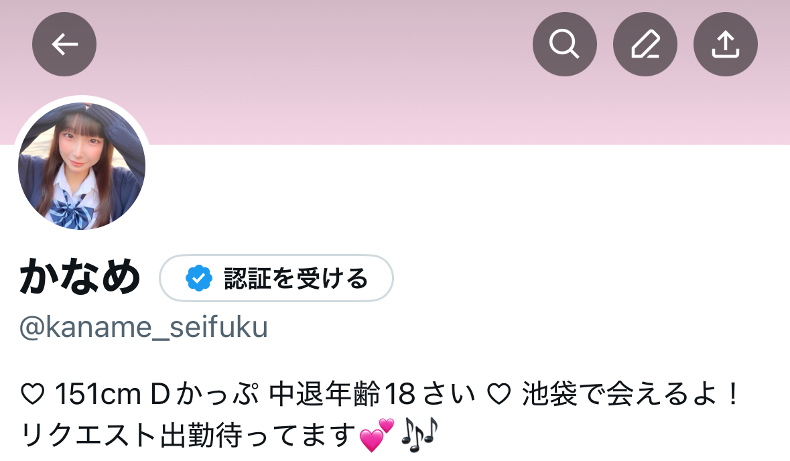
Task: Go back using the left arrow icon
Action: (64, 44)
